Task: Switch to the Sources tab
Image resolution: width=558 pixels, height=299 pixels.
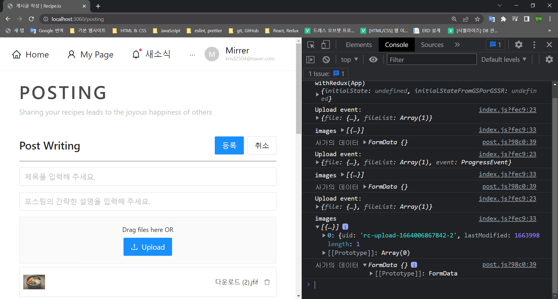Action: [432, 45]
